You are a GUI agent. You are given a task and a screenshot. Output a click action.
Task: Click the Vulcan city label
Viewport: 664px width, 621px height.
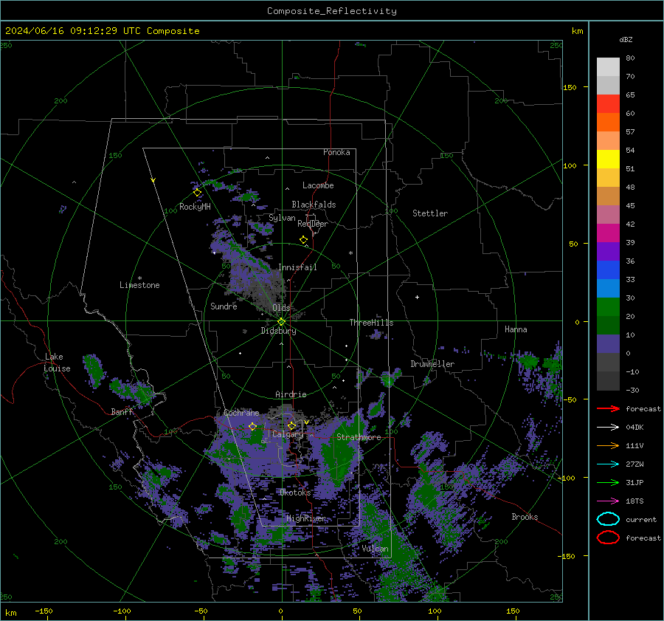376,549
